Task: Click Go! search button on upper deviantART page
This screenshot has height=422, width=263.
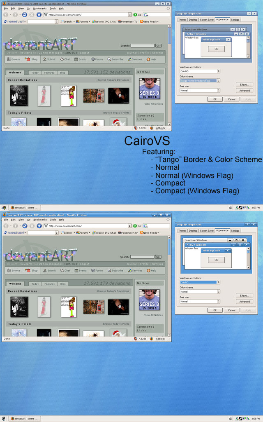Action: (158, 46)
